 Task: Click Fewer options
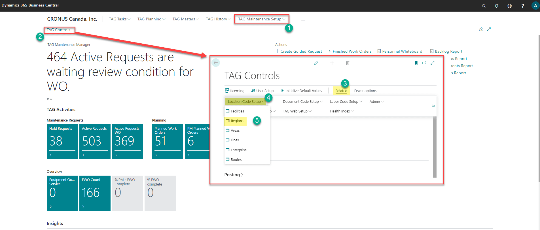point(365,91)
